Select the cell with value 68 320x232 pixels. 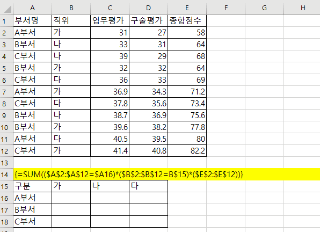click(x=187, y=56)
